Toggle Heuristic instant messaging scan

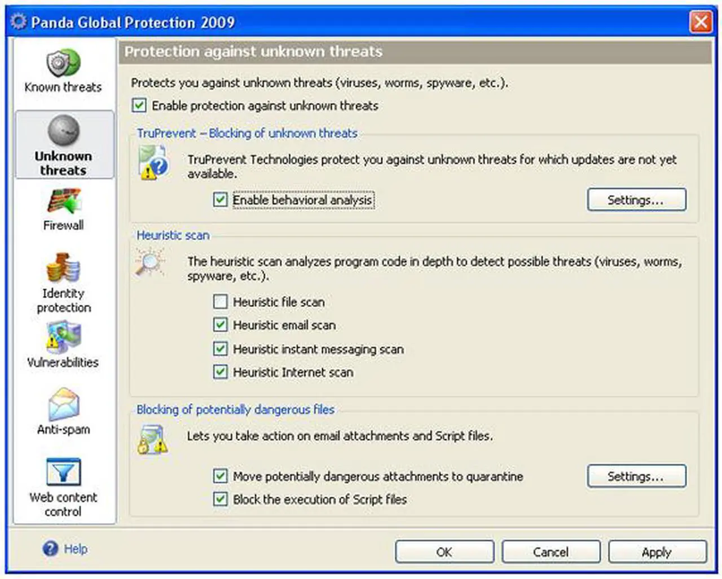pos(220,348)
